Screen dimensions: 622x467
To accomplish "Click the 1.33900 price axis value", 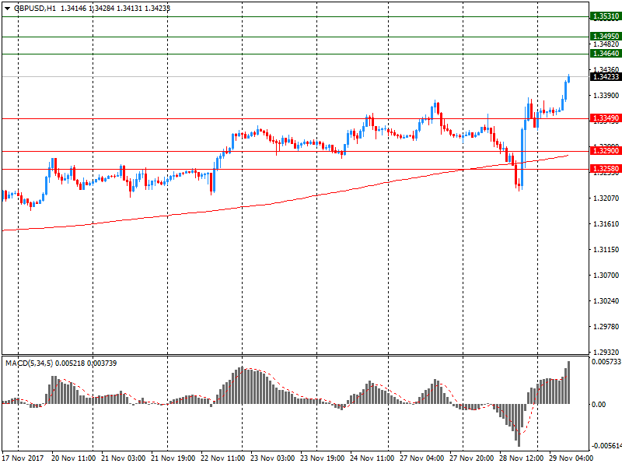I will point(606,95).
